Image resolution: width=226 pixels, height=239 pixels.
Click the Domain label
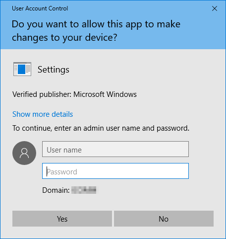56,190
